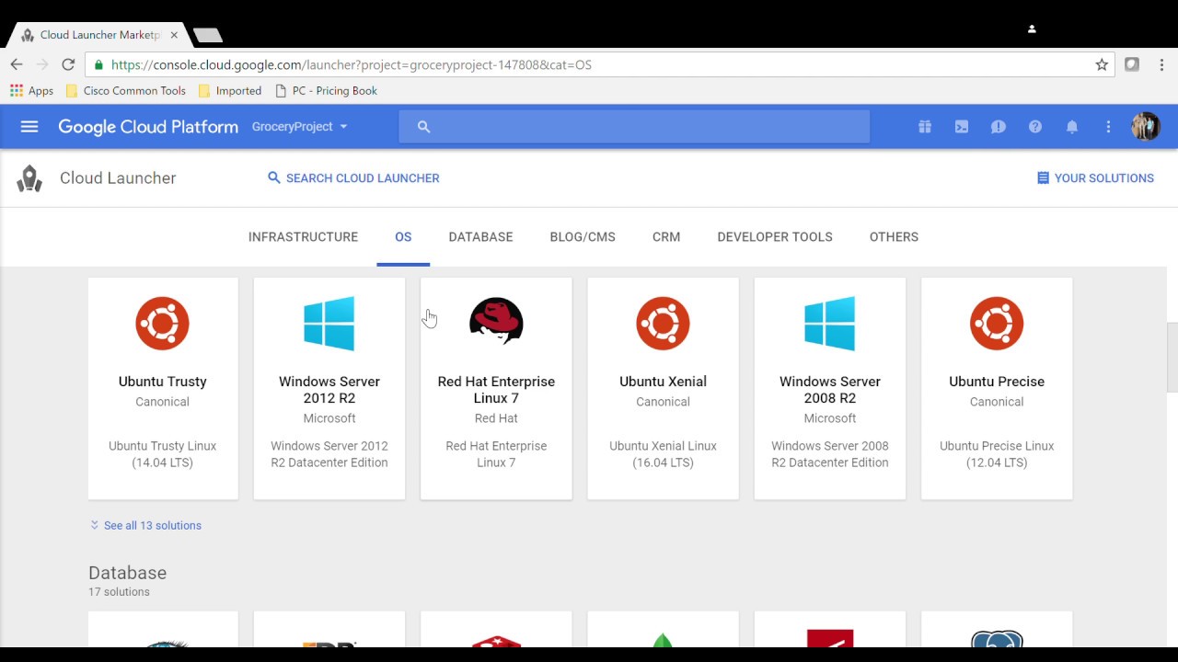Open the notifications bell icon
The height and width of the screenshot is (662, 1178).
1072,127
